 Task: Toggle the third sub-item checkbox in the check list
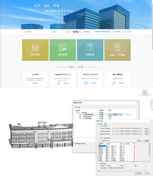coord(80,119)
